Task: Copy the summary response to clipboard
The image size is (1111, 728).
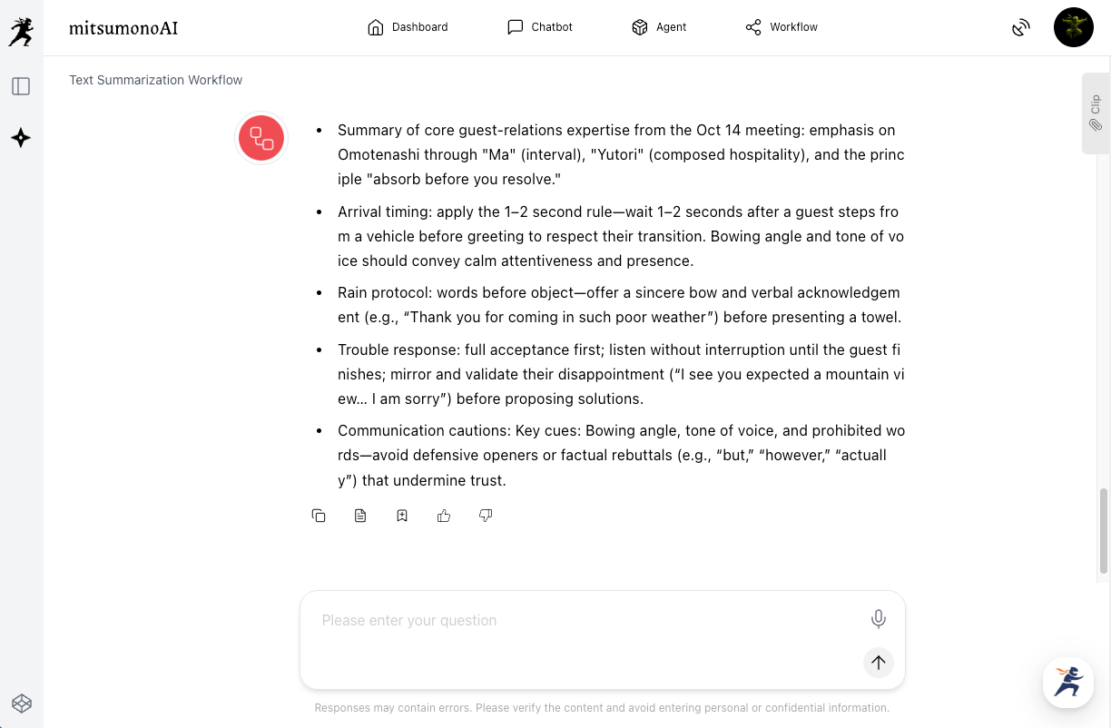Action: pos(319,516)
